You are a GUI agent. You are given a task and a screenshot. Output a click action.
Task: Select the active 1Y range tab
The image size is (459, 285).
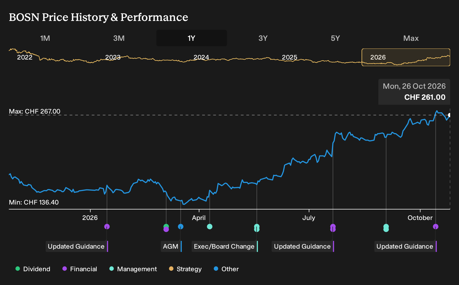(x=192, y=38)
